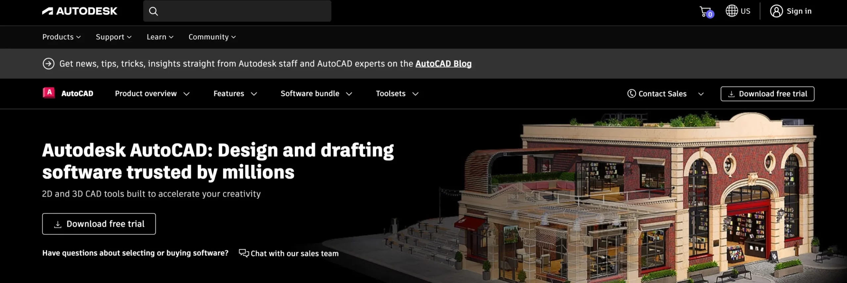Click the Sign in user avatar icon
This screenshot has height=283, width=847.
776,11
